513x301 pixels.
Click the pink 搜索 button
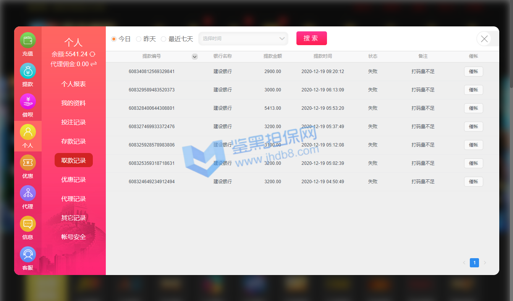[311, 38]
